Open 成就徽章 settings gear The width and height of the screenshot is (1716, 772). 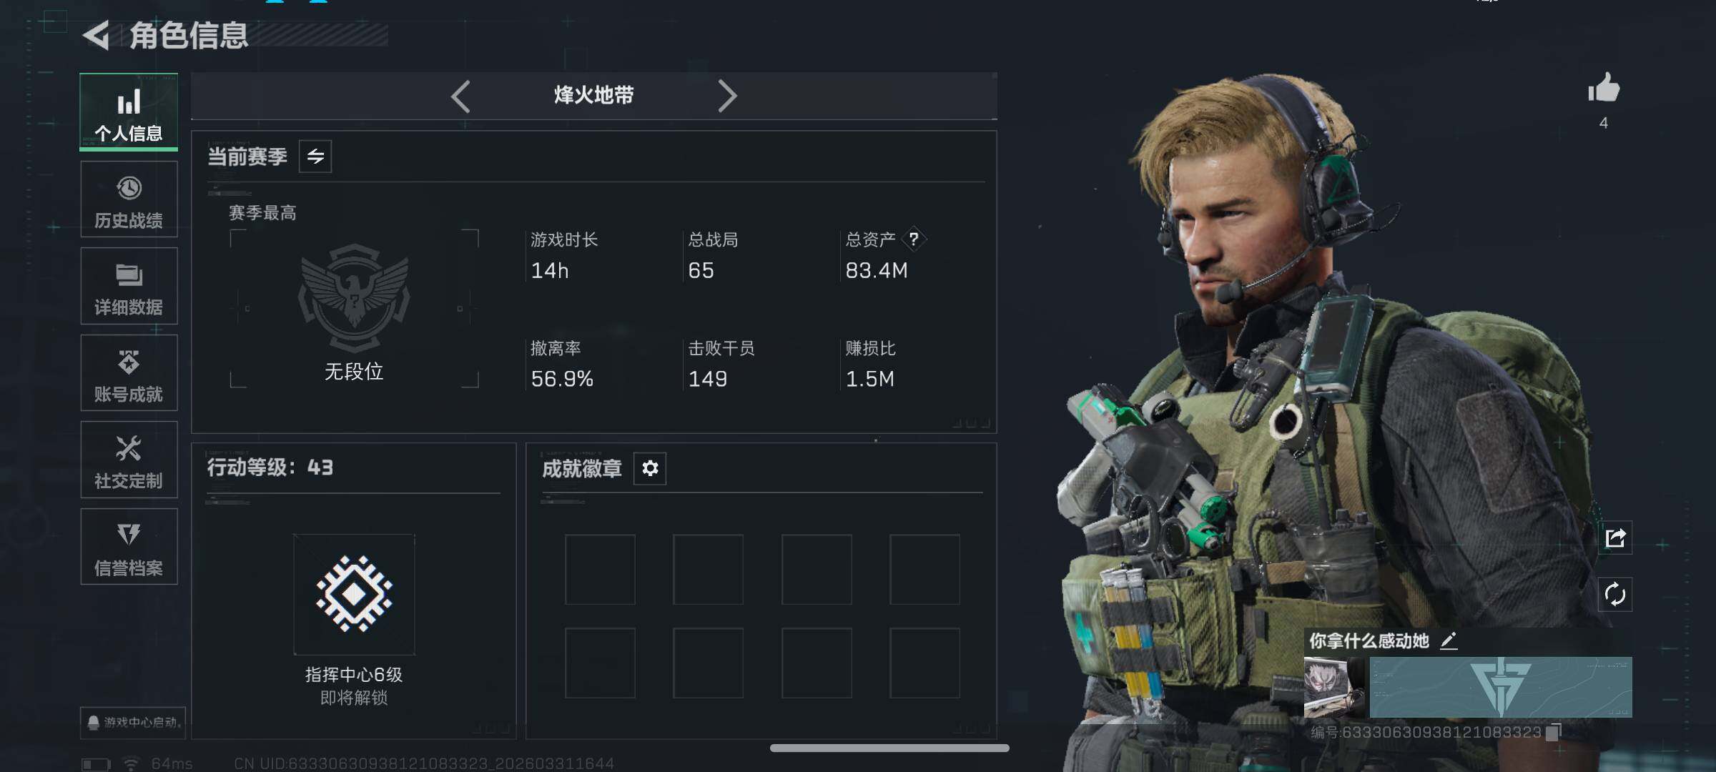pyautogui.click(x=650, y=468)
